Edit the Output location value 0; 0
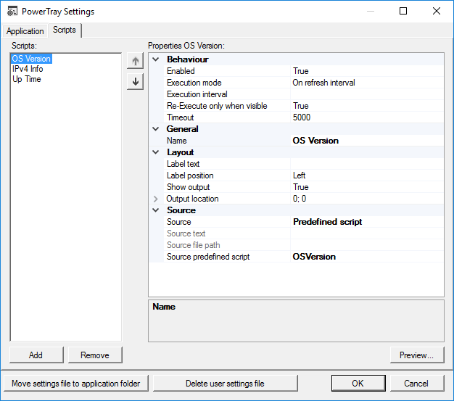Image resolution: width=454 pixels, height=401 pixels. tap(367, 199)
